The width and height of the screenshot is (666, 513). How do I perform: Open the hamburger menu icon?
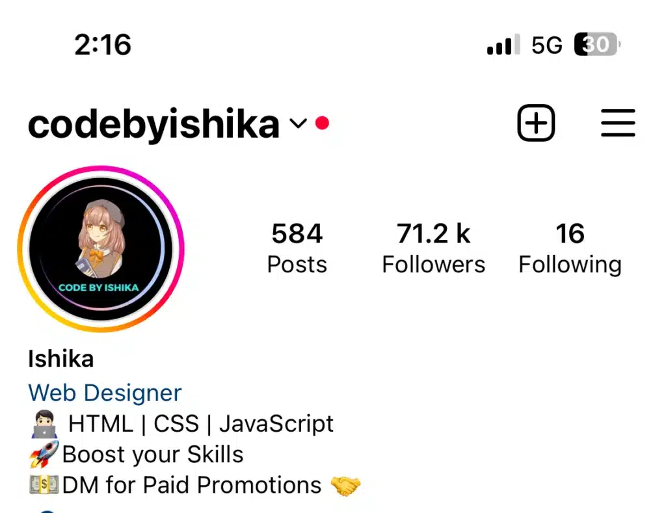[618, 123]
